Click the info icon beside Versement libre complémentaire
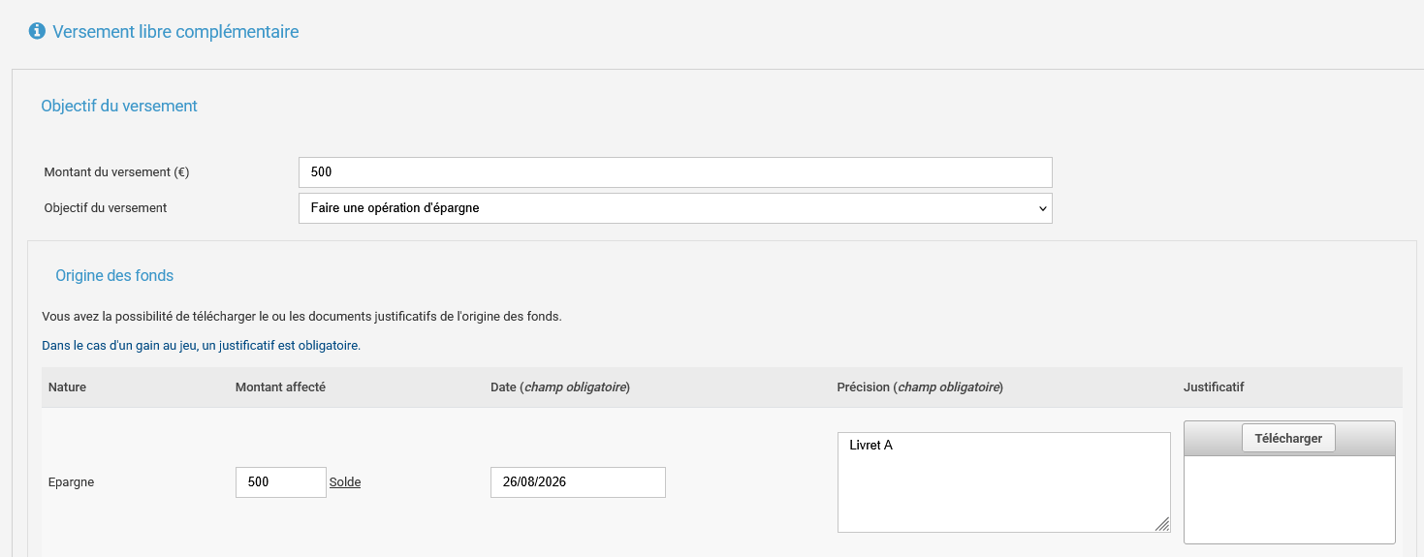The height and width of the screenshot is (557, 1424). 37,32
